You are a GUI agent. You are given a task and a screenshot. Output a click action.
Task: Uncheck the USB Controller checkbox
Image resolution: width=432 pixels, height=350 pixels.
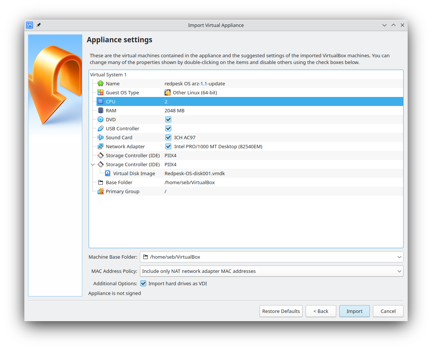(x=168, y=128)
